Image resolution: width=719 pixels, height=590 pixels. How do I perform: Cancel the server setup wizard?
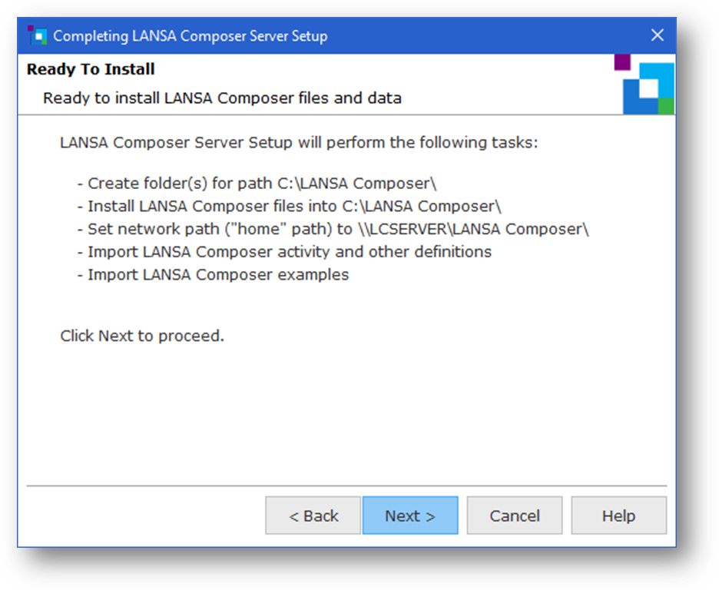(x=515, y=515)
